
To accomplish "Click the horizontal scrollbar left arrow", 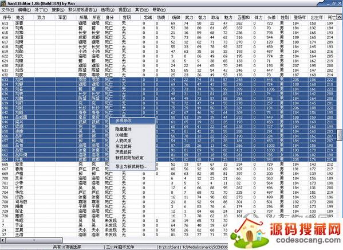I will 3,240.
